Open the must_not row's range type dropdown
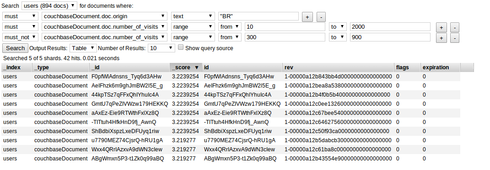 point(192,37)
